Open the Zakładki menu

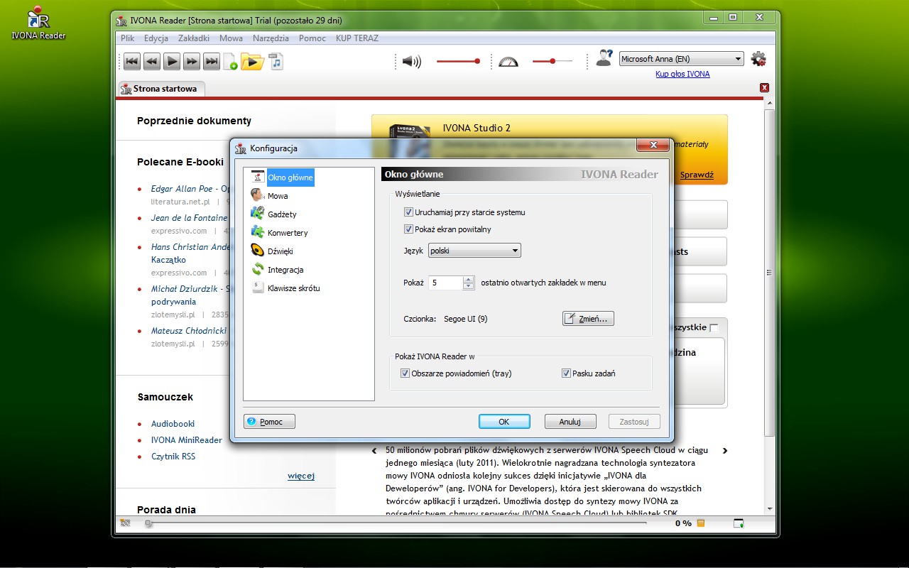(x=194, y=38)
